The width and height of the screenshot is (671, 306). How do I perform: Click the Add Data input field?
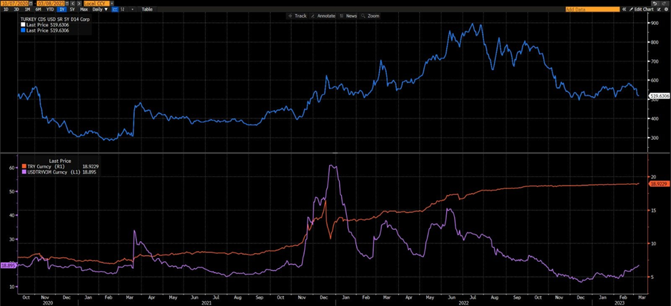click(592, 9)
